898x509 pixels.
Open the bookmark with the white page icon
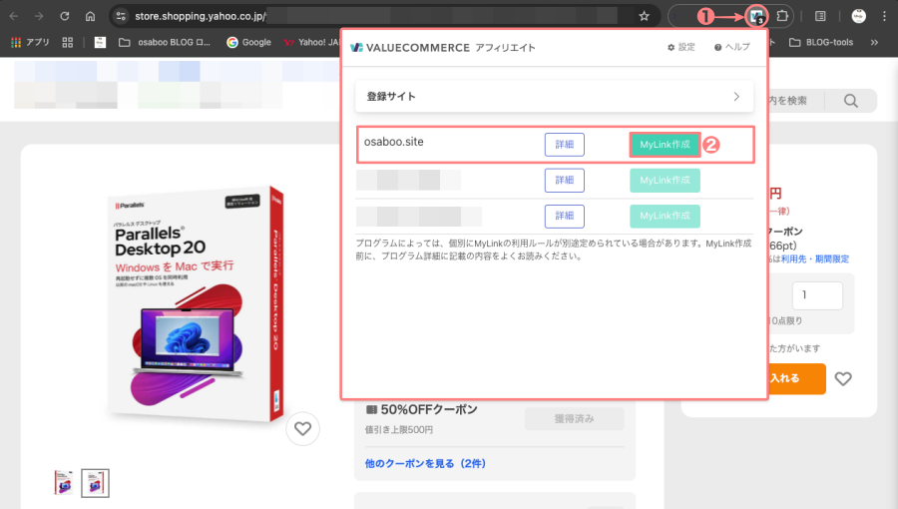tap(100, 42)
